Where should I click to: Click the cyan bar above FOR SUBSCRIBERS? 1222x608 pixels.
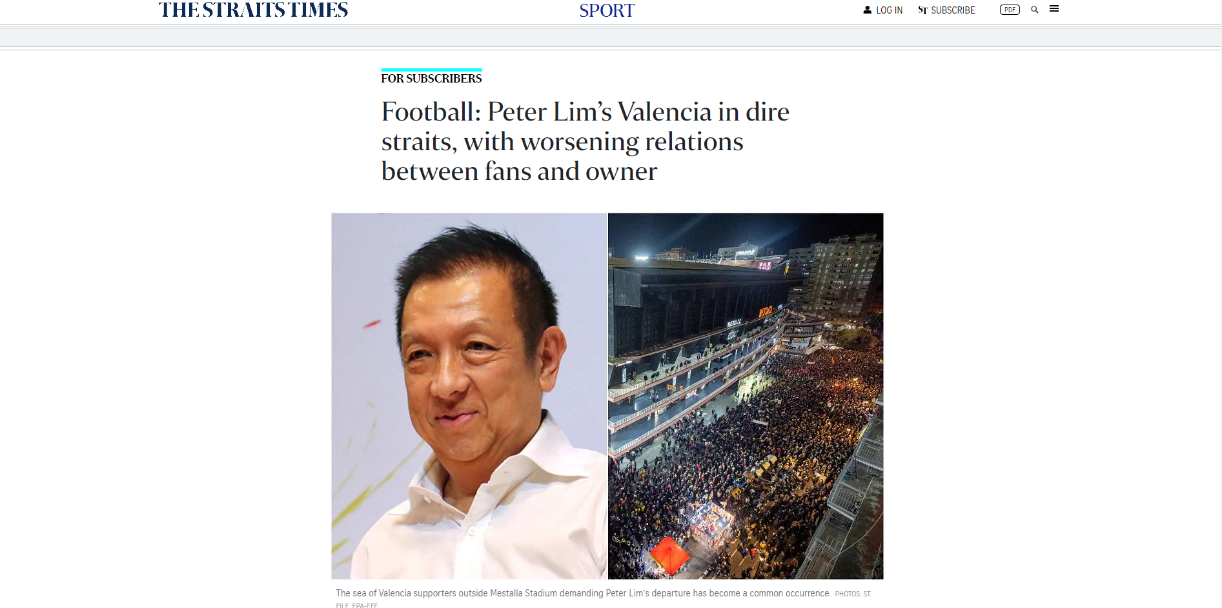[431, 70]
